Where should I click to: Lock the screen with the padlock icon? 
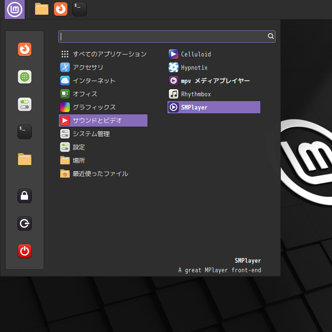pyautogui.click(x=25, y=196)
